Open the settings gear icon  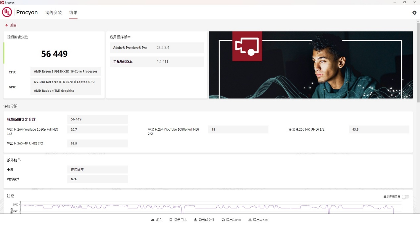click(414, 13)
